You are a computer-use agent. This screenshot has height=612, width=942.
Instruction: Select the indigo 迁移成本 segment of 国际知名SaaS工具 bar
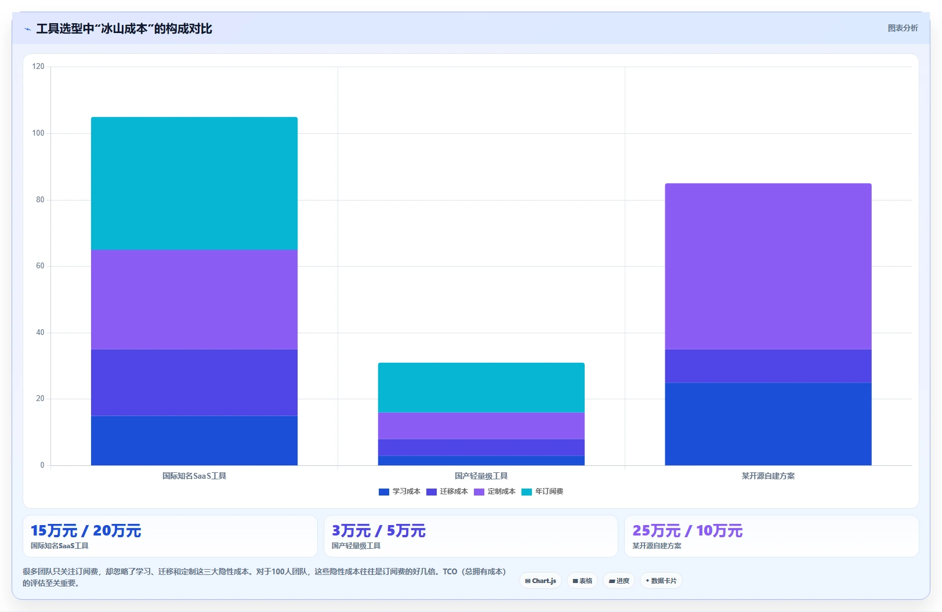[194, 382]
